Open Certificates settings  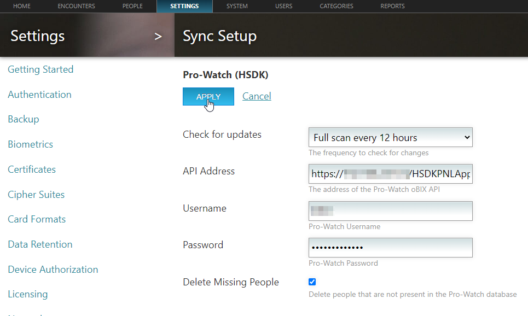click(x=32, y=169)
